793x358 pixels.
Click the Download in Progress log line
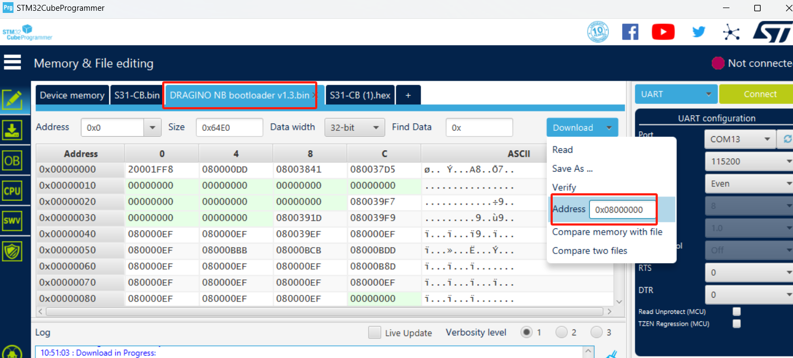[98, 353]
